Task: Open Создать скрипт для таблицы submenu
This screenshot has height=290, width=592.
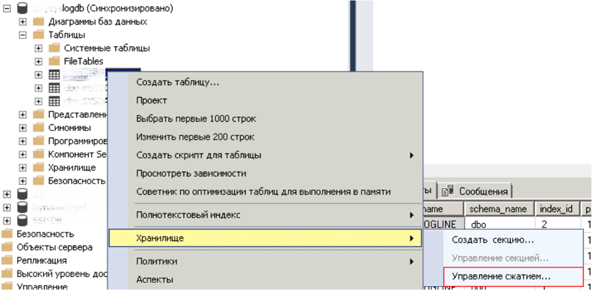Action: 199,155
